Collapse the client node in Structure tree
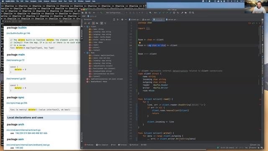 [x=85, y=26]
